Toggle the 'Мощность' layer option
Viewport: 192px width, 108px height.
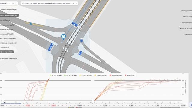click(187, 22)
